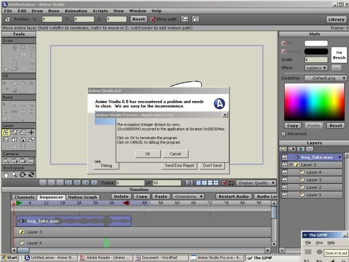Select the stacked two-view layout icon
349x262 pixels.
(x=210, y=183)
